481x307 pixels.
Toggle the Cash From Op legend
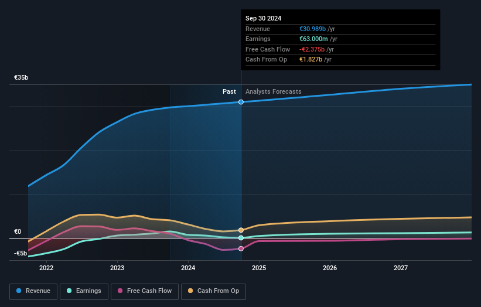coord(213,291)
